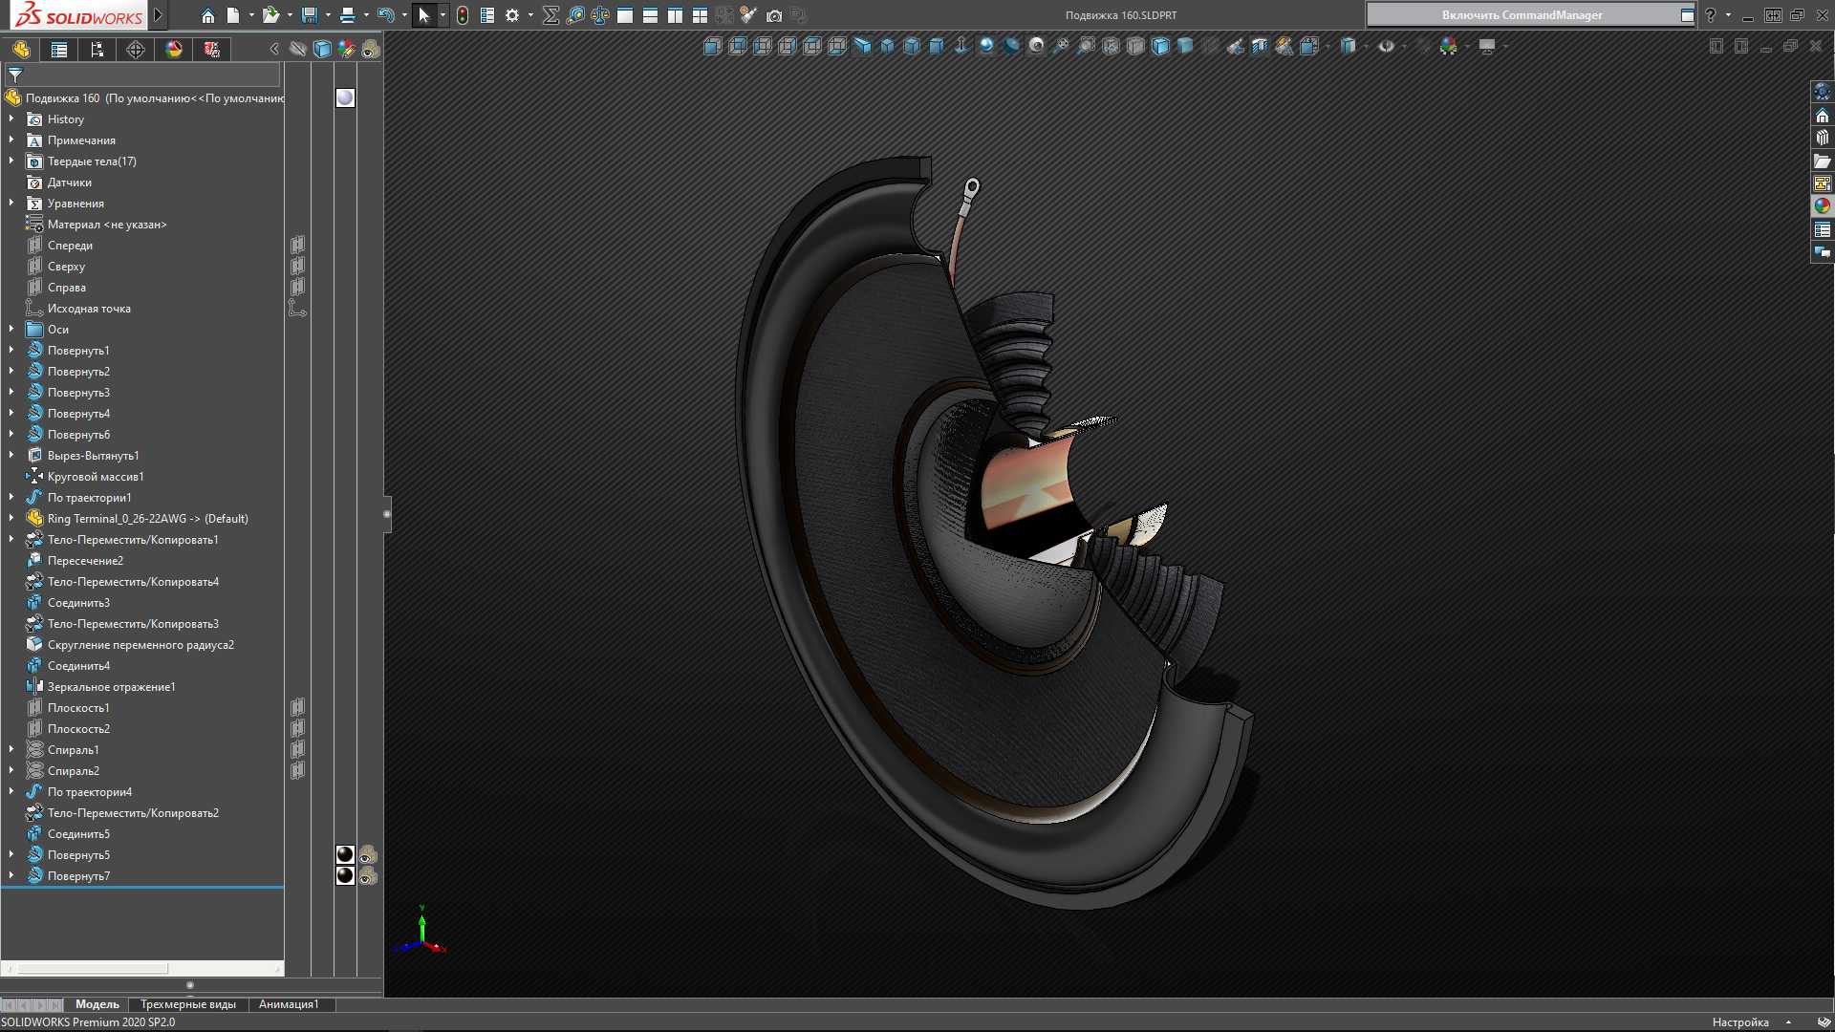Select the Front view cube icon
The height and width of the screenshot is (1032, 1835).
pos(713,46)
